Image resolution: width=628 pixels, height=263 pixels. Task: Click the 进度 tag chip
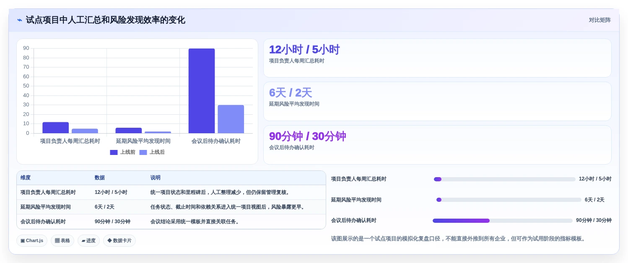coord(88,241)
